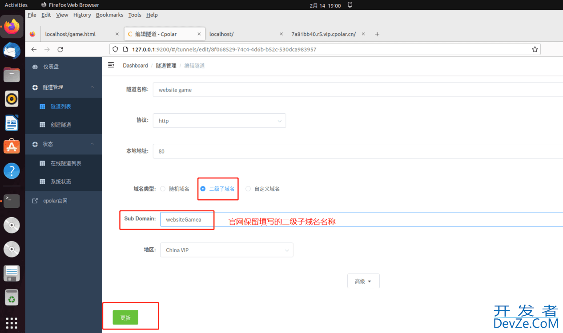Open the Bookmarks menu
Screen dimensions: 563x333
(109, 15)
